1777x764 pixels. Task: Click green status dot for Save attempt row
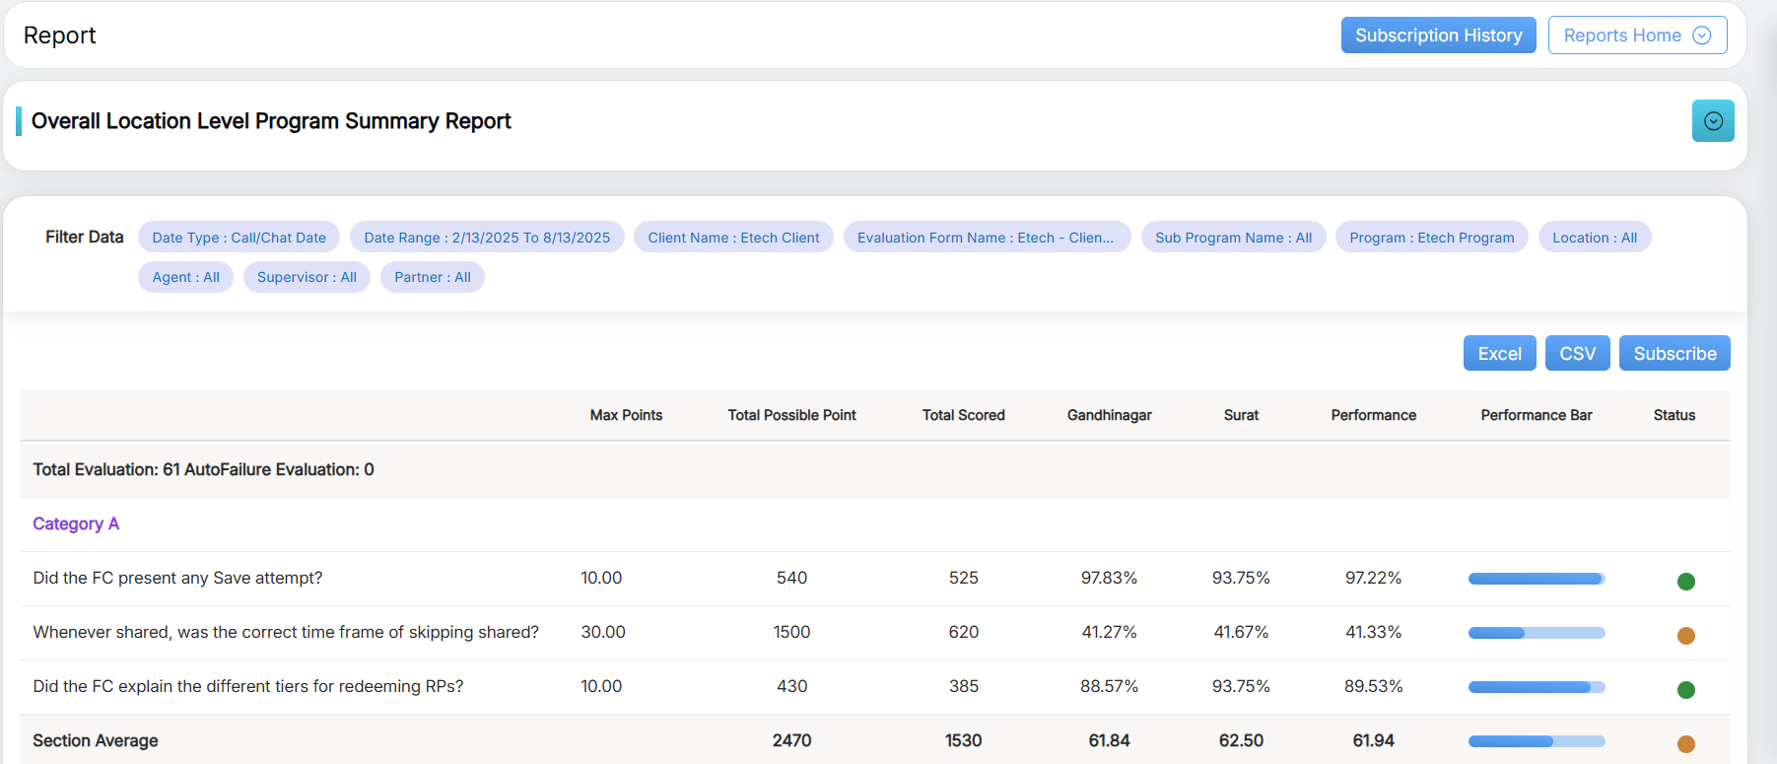(x=1685, y=582)
